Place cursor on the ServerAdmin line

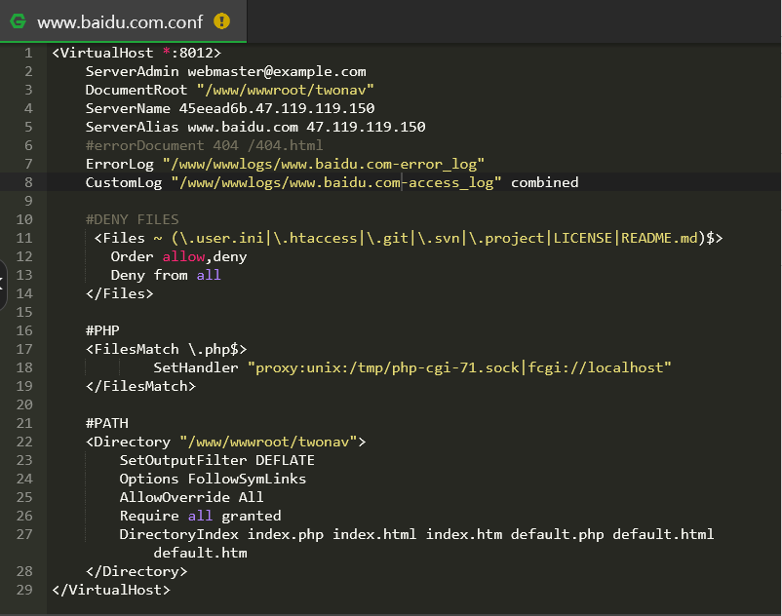click(225, 71)
